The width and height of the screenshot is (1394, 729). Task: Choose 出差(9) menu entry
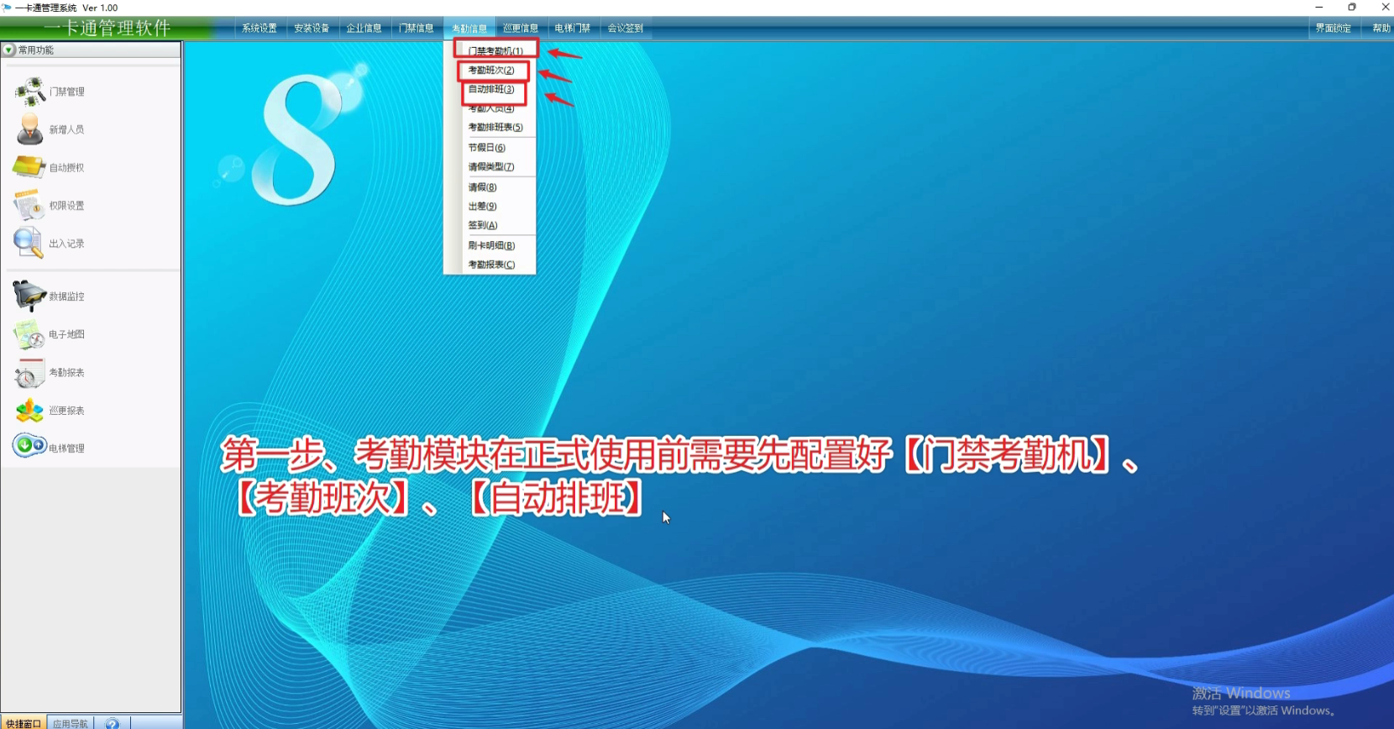tap(483, 206)
